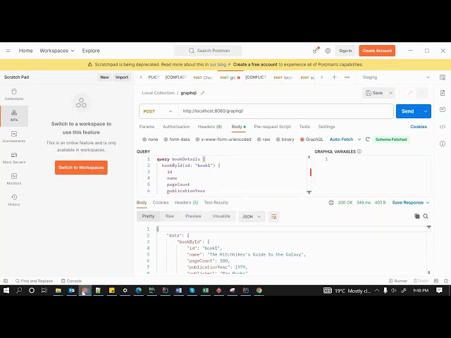Switch to the Params tab

point(147,127)
